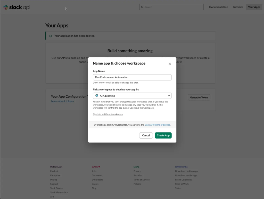Open the Policies footer link
This screenshot has width=264, height=199.
pos(137,184)
